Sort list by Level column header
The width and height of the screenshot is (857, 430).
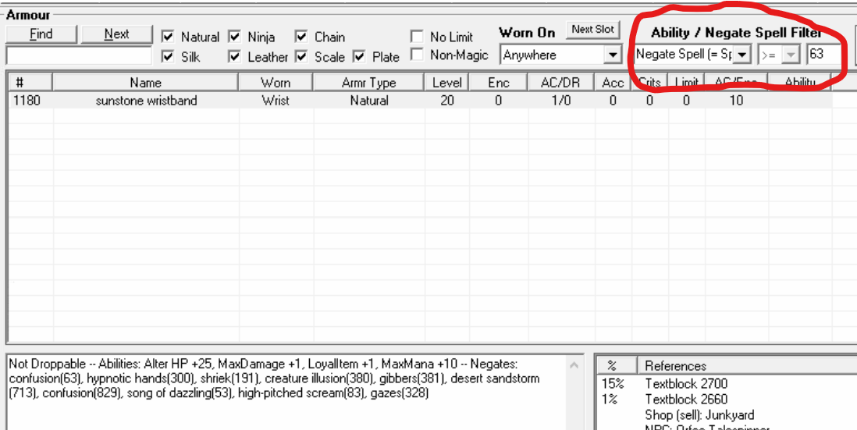446,83
